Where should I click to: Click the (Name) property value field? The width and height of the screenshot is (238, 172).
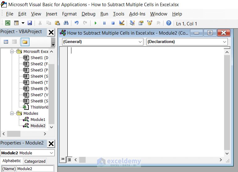(x=35, y=169)
